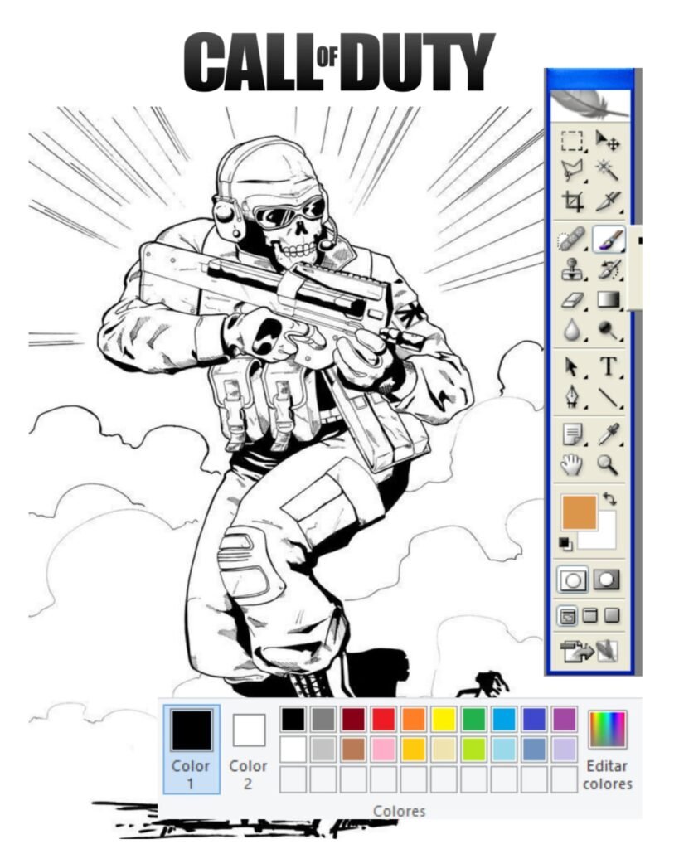This screenshot has width=679, height=849.
Task: Pick the lavender palette swatch
Action: tap(565, 750)
